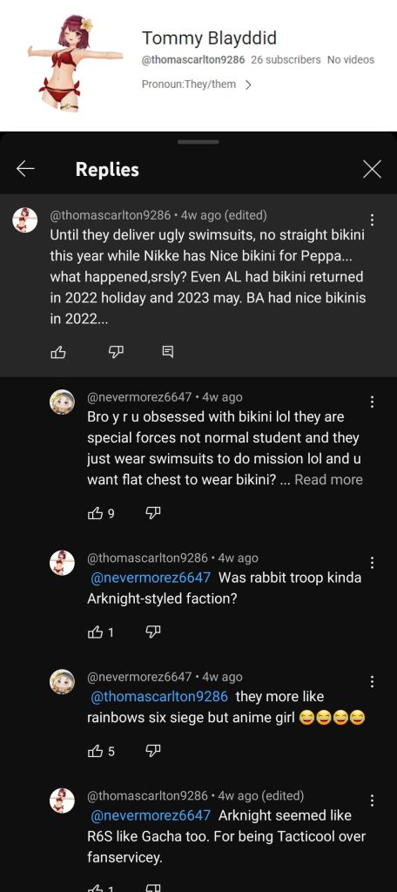Grab the sheet handle above Replies

point(198,142)
